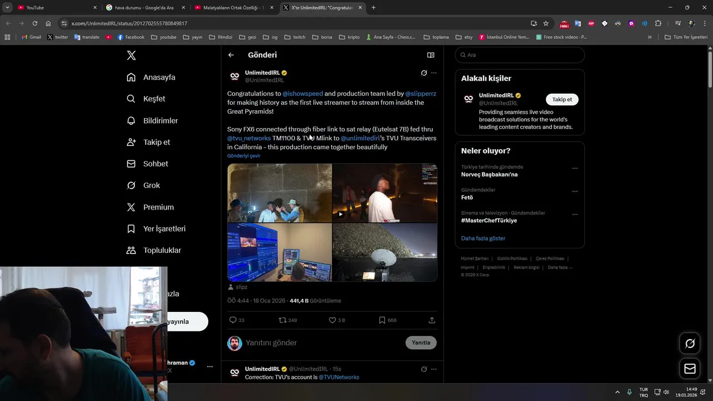Click Daha fazla göster

point(483,238)
